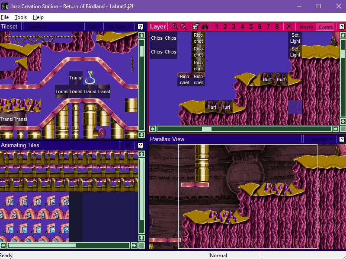Select the Normal status bar field
Image resolution: width=346 pixels, height=259 pixels.
[x=235, y=256]
